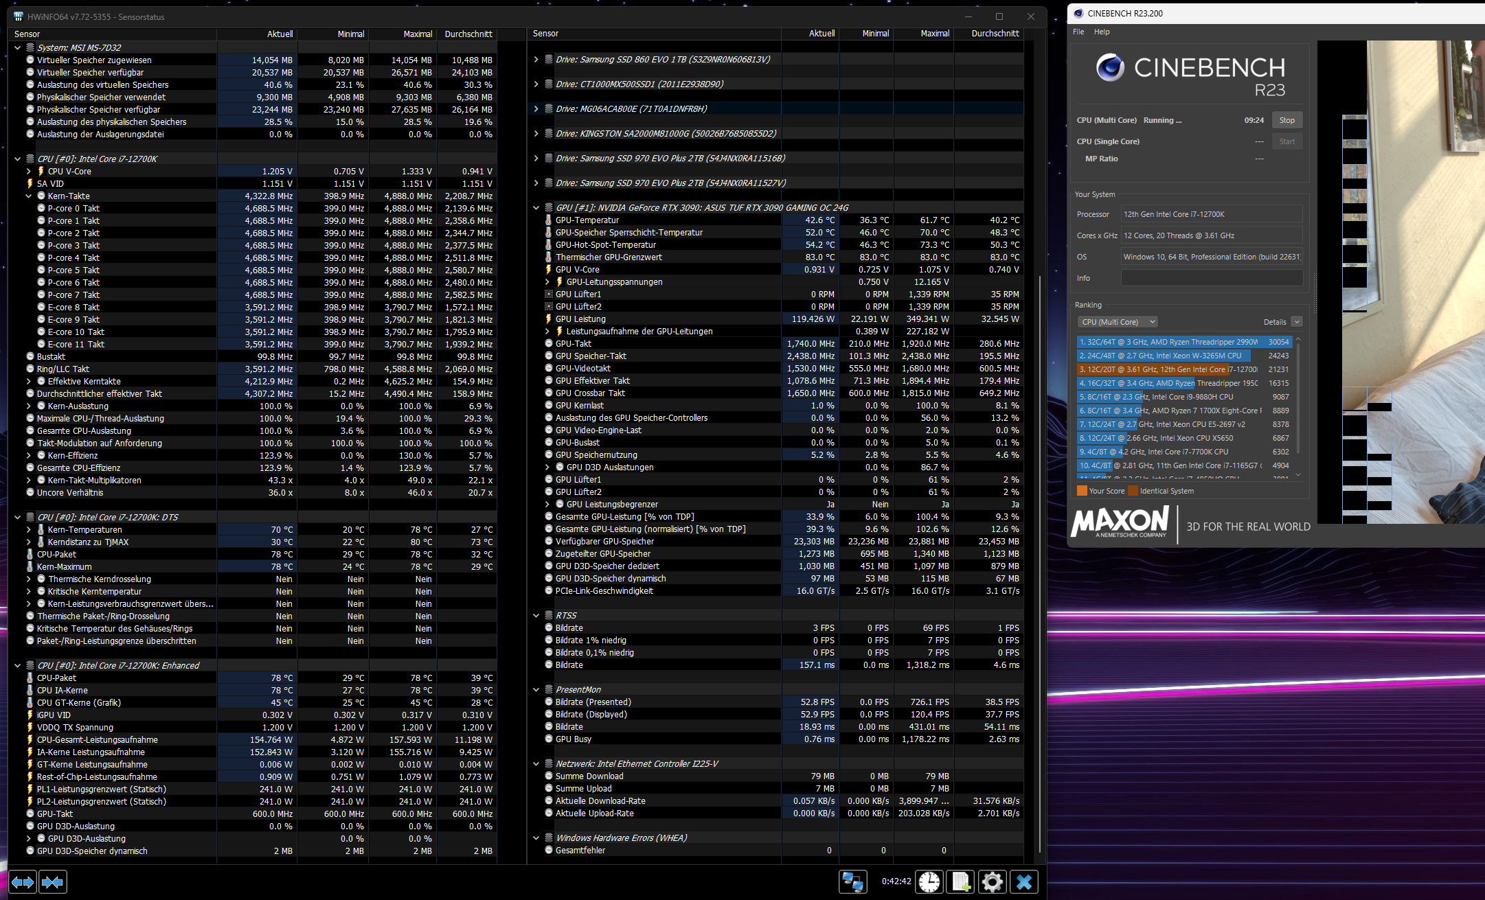The width and height of the screenshot is (1485, 900).
Task: Click the clock reset timer icon
Action: (929, 882)
